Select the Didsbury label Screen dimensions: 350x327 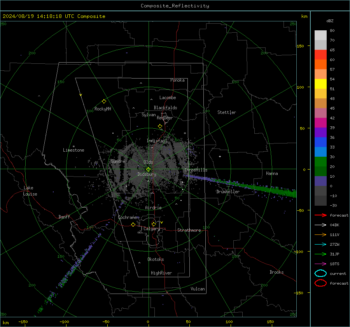pos(147,174)
